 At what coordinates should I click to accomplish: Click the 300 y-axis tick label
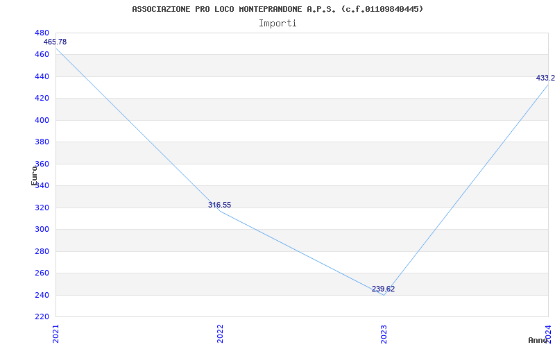tap(42, 230)
